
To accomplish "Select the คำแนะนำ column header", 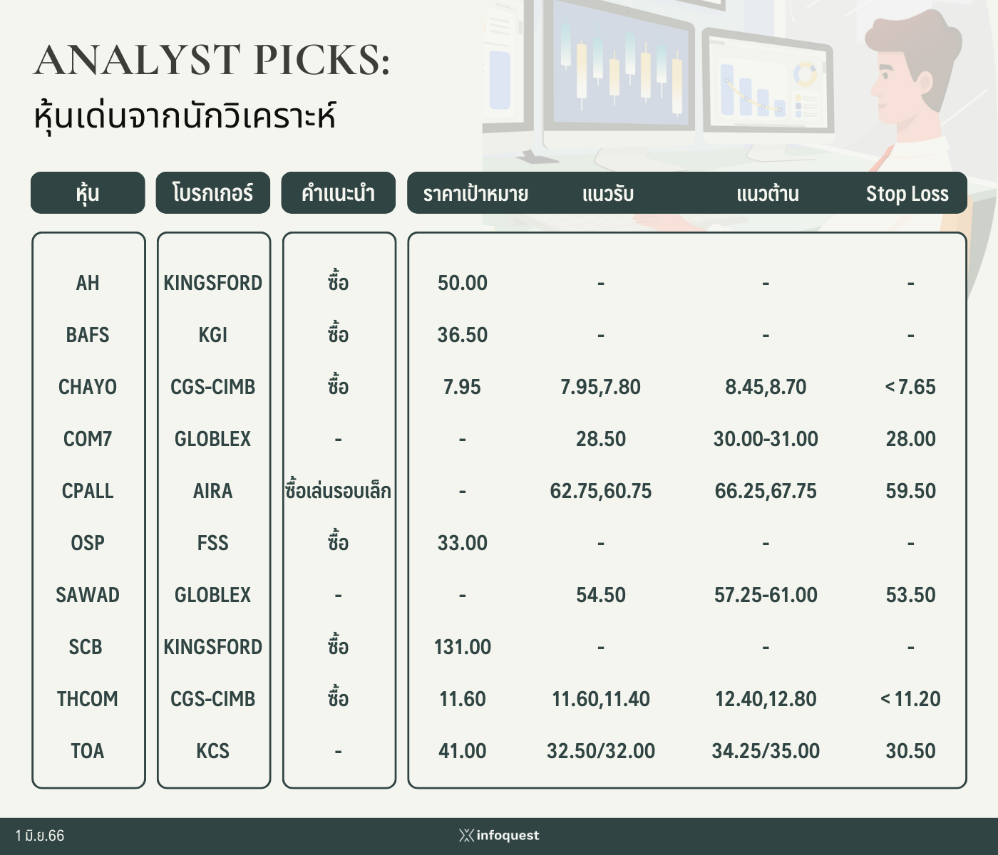I will (x=338, y=193).
